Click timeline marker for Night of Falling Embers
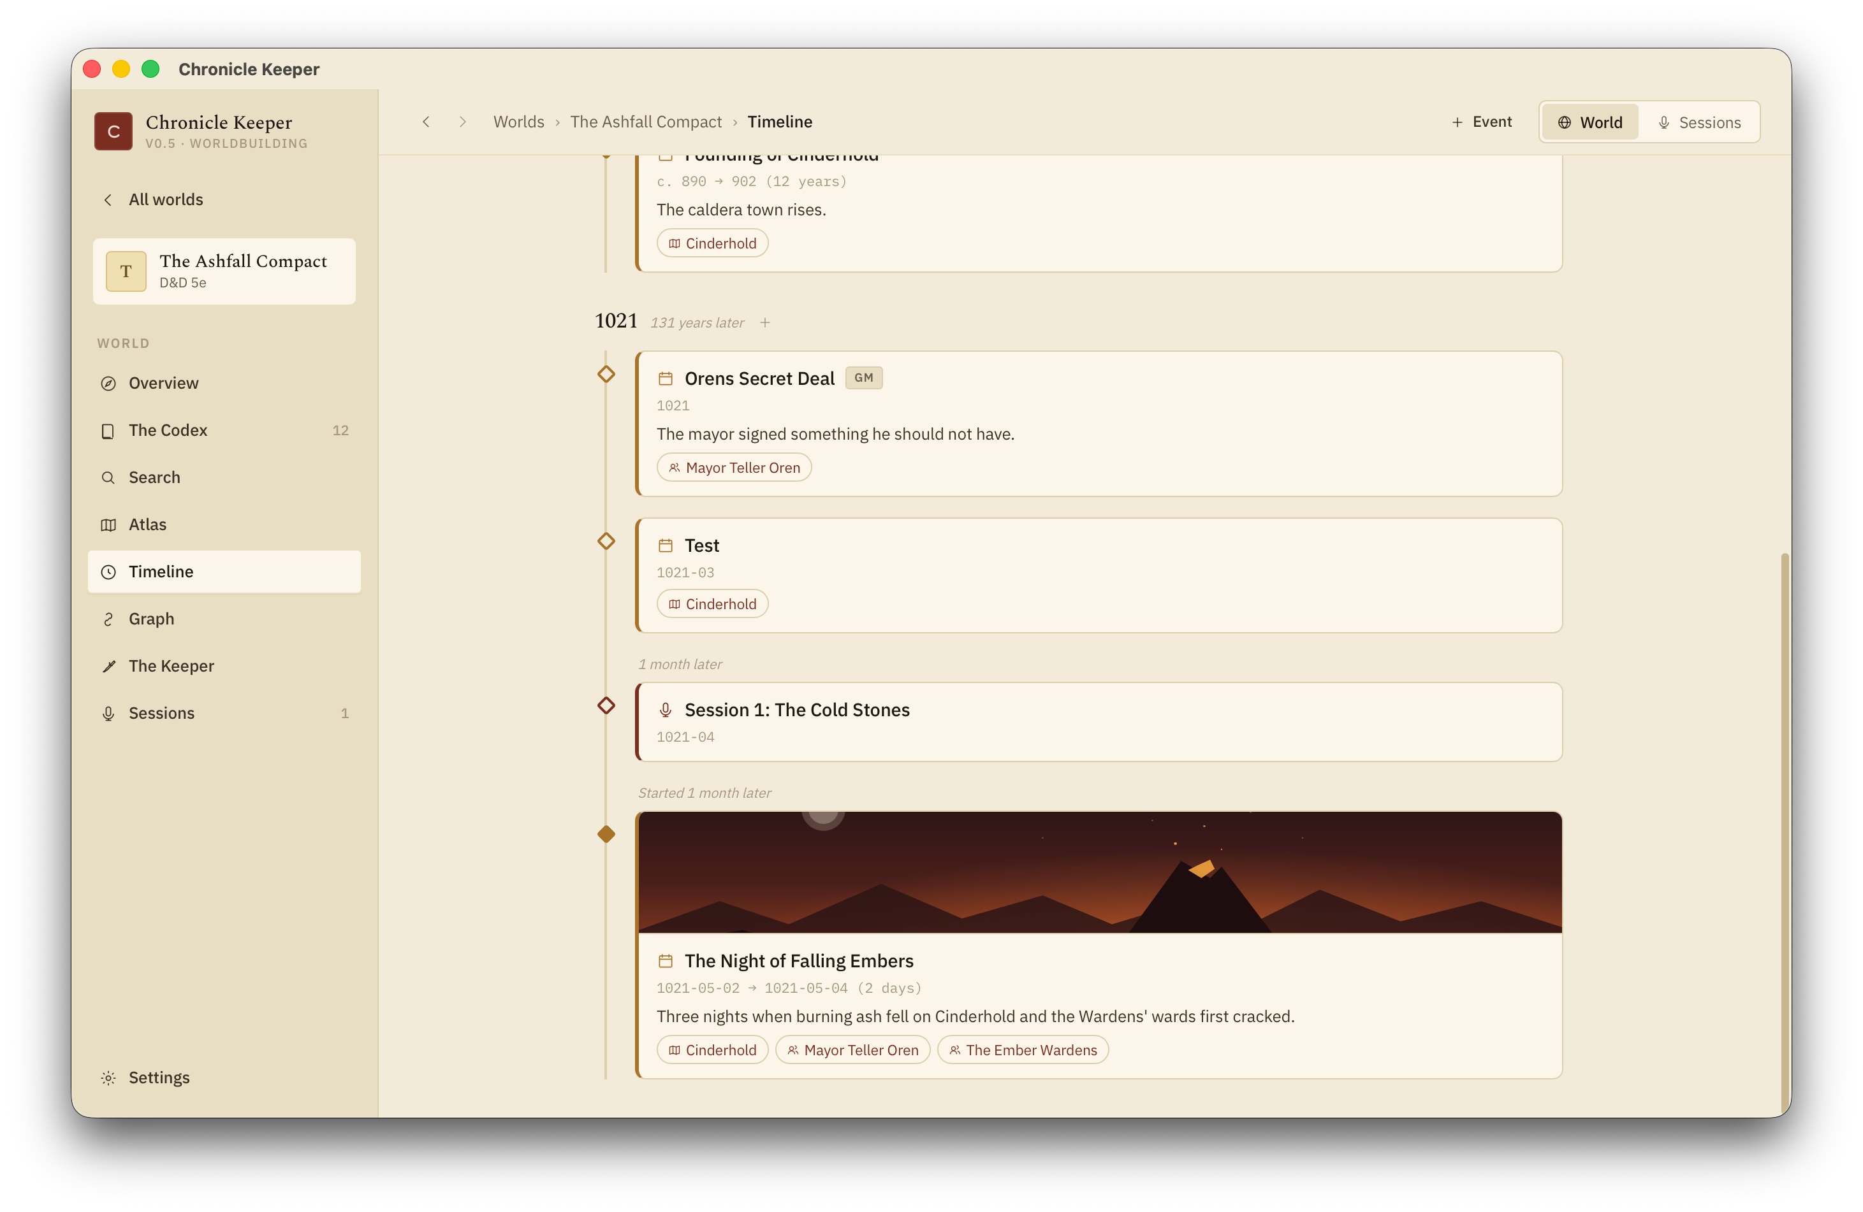Image resolution: width=1863 pixels, height=1212 pixels. click(x=606, y=834)
